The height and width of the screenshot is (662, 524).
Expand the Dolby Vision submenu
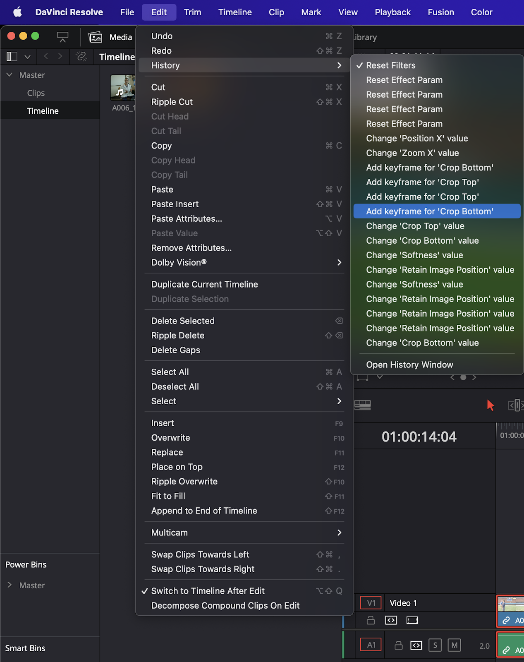pos(244,262)
